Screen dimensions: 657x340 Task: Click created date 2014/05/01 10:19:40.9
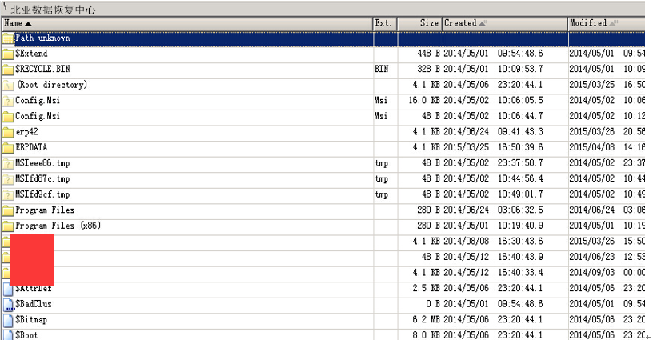pos(493,226)
